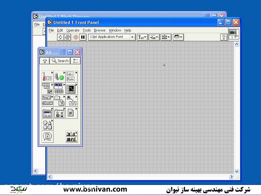The width and height of the screenshot is (261, 195).
Task: Open the Containers subpalette
Action: pos(59,101)
